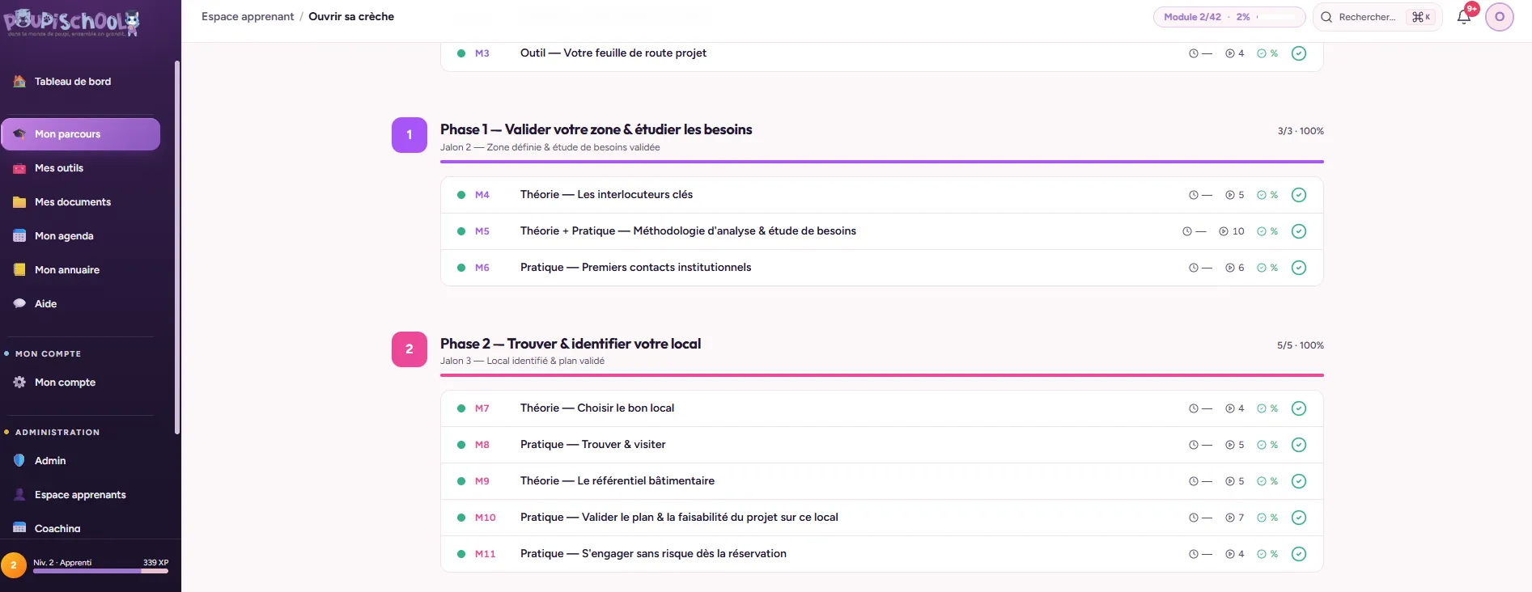Open the user avatar menu

1500,17
